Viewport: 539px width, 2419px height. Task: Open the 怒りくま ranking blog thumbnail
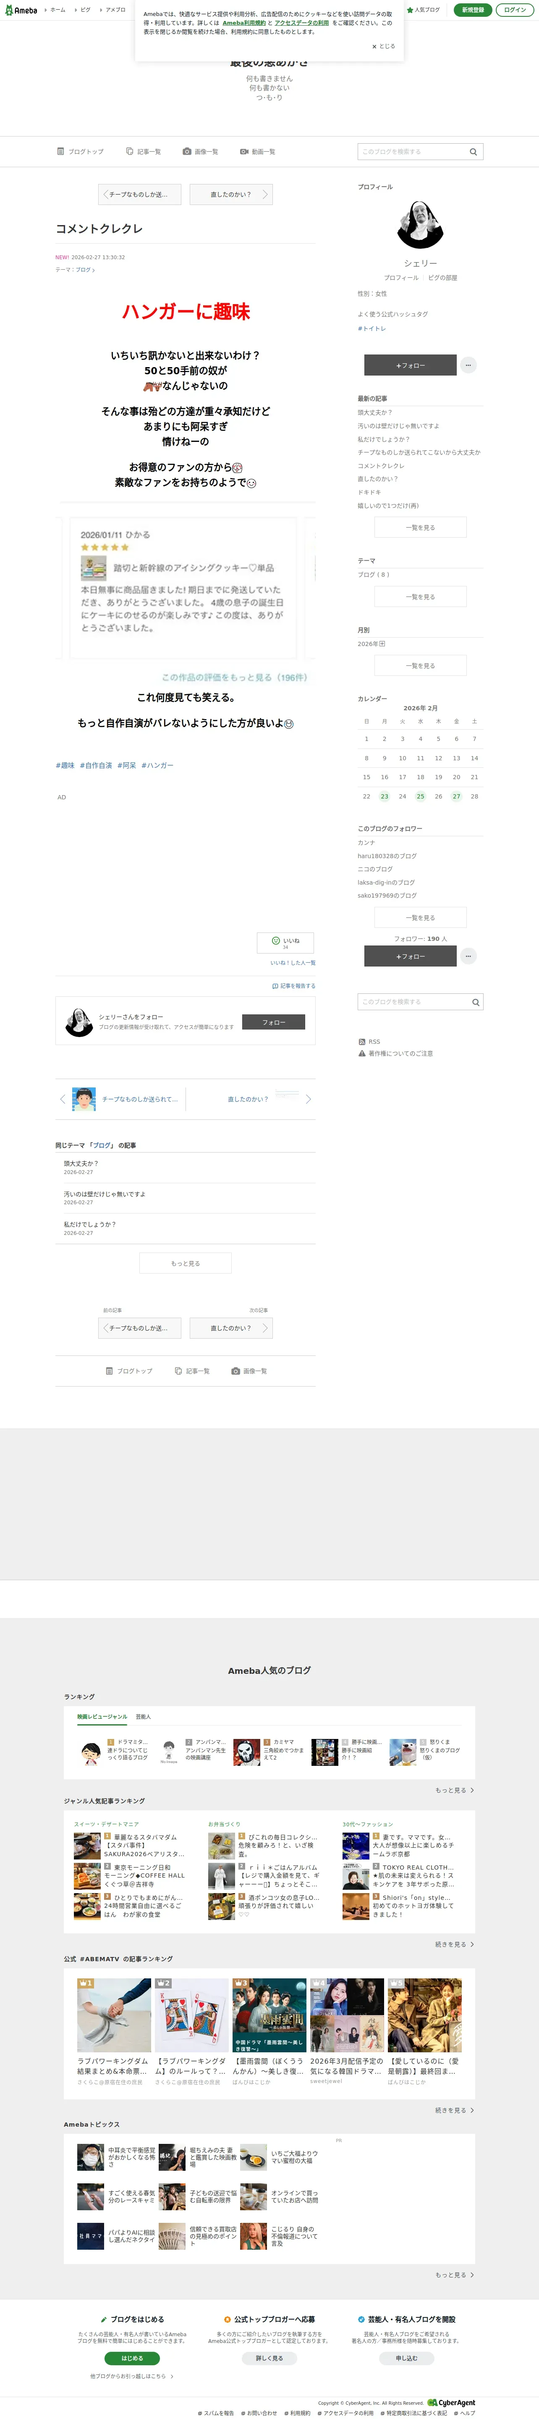[x=403, y=1752]
